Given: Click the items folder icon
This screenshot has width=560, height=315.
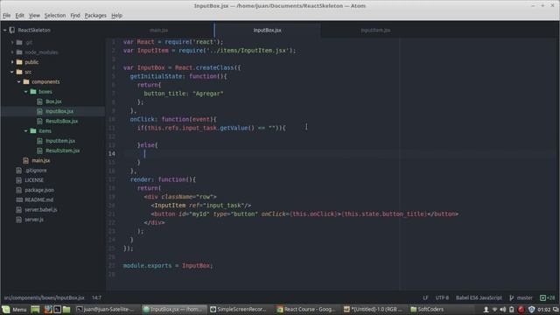Looking at the screenshot, I should tap(33, 131).
